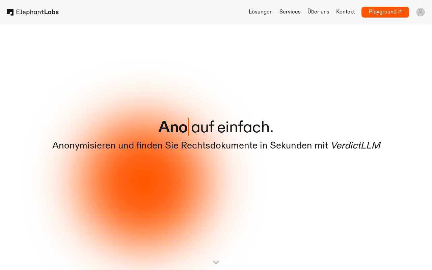
Task: Click the scroll-down chevron arrow
Action: (x=216, y=262)
